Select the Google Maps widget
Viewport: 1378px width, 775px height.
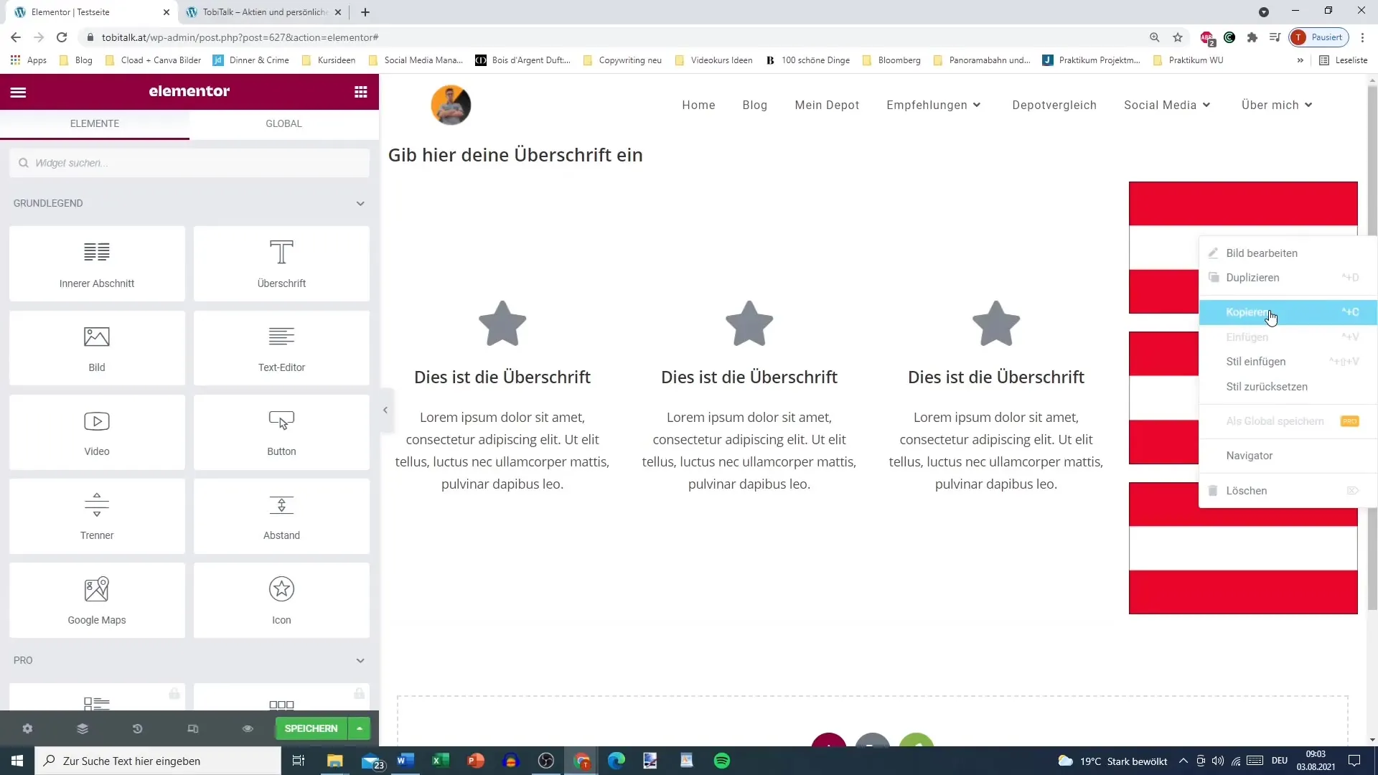97,600
